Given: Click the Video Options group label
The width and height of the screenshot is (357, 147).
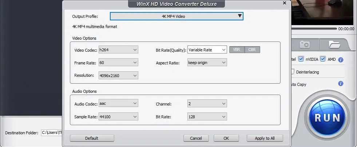Looking at the screenshot, I should tap(84, 38).
